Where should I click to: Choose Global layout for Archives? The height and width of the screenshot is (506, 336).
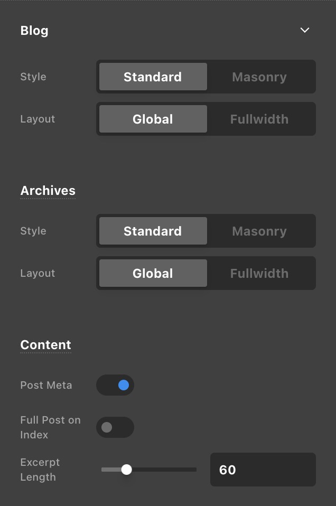[x=153, y=274]
